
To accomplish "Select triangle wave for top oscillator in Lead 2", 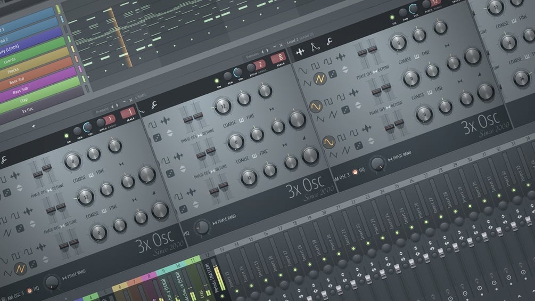I will 307,83.
